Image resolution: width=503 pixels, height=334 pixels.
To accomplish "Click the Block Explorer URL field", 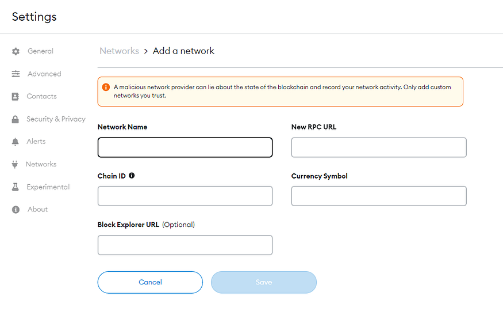I will (x=185, y=245).
